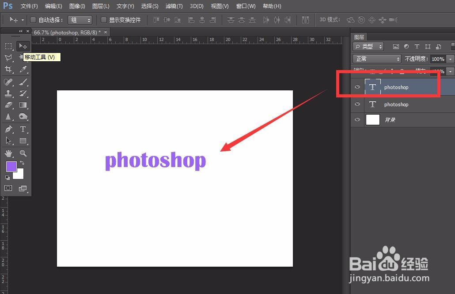
Task: Open the 文件(F) menu
Action: pos(29,6)
